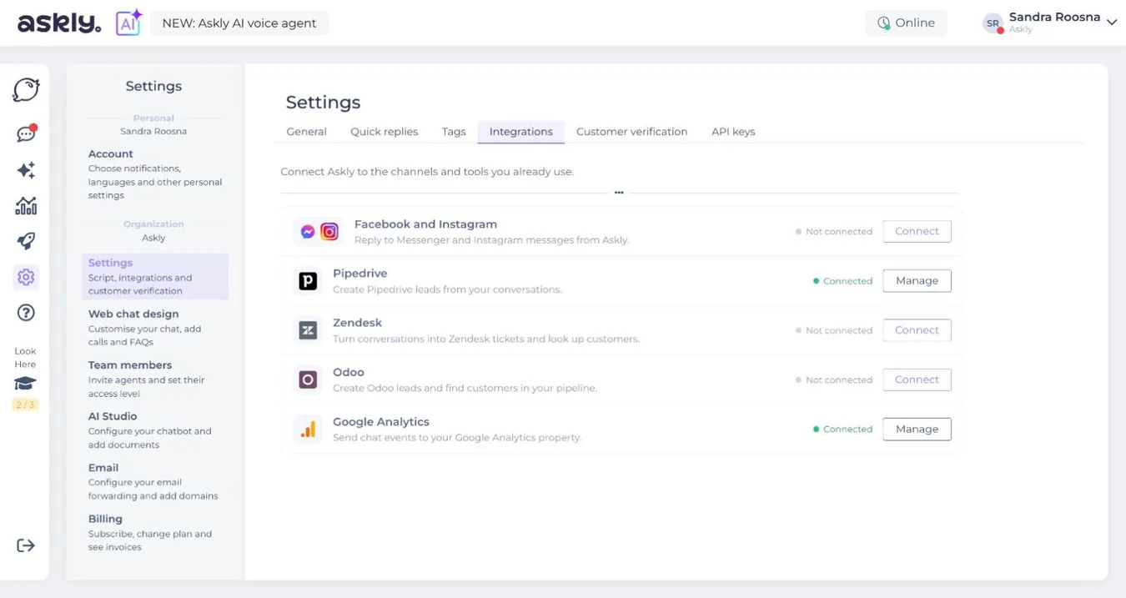This screenshot has width=1126, height=598.
Task: Click the logout arrow icon
Action: [26, 545]
